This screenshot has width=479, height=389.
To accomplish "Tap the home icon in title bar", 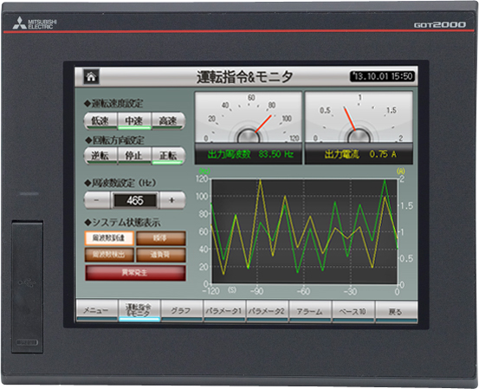I will 91,77.
